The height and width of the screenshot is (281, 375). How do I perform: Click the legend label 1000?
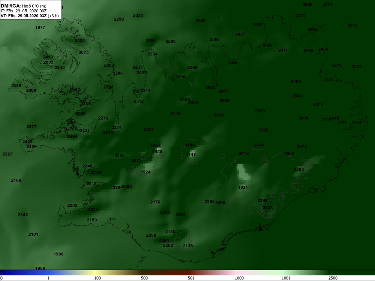tap(239, 278)
